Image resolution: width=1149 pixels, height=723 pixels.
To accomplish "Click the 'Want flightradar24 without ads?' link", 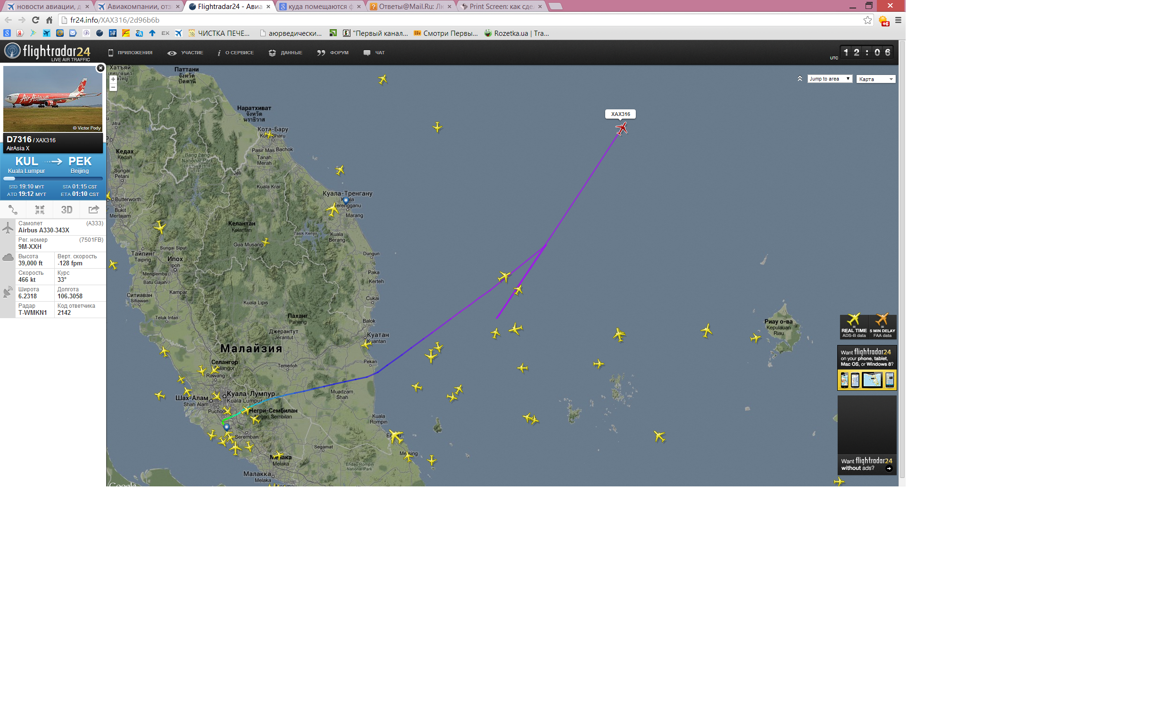I will pos(866,465).
